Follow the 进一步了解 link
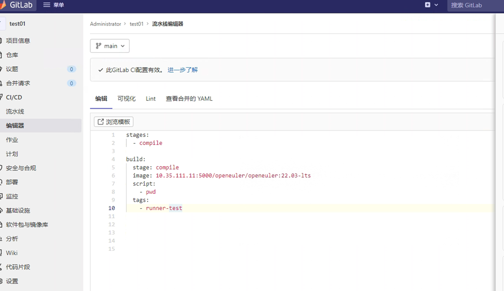Image resolution: width=504 pixels, height=291 pixels. pos(182,70)
